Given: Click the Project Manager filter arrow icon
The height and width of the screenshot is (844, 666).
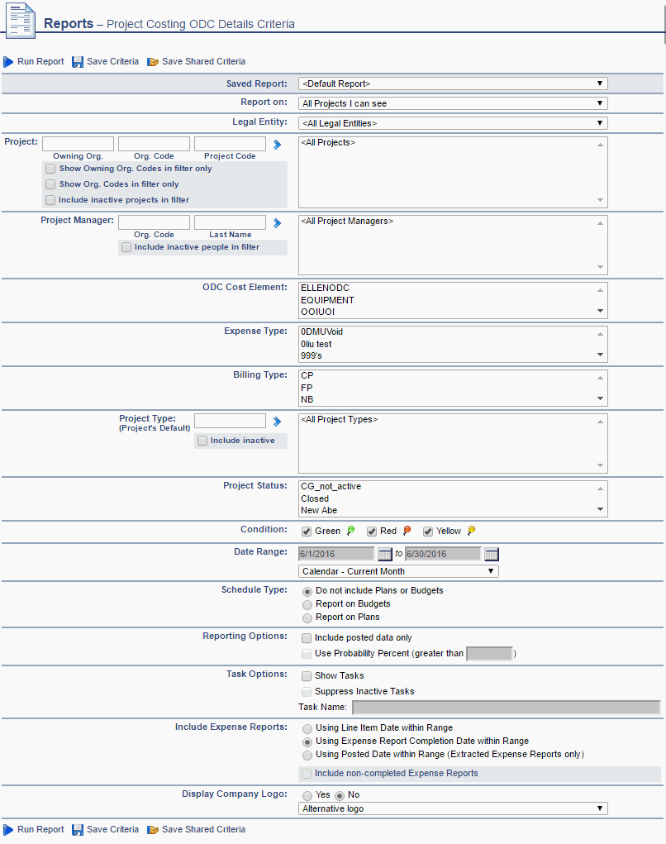Looking at the screenshot, I should 277,223.
